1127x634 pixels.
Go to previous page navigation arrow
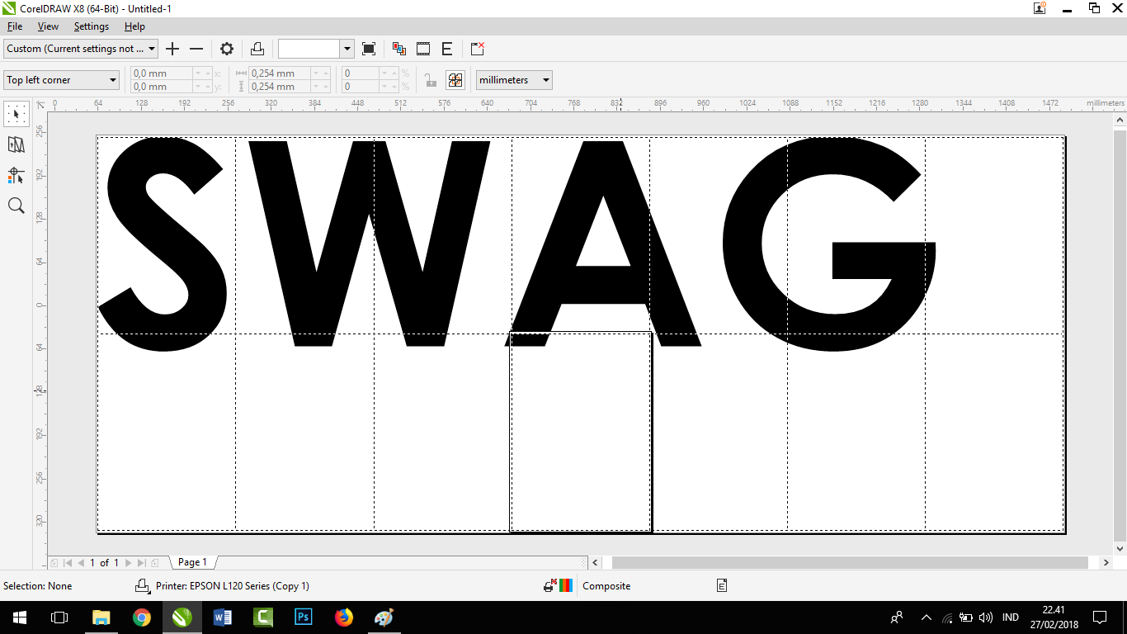coord(81,563)
